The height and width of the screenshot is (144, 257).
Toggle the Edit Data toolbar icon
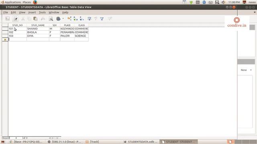click(15, 19)
